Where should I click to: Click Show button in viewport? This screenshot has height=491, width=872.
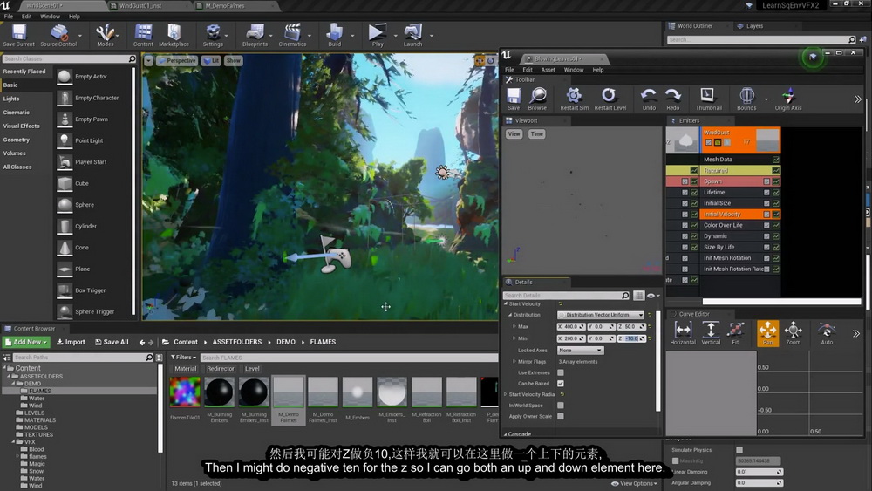pos(234,60)
